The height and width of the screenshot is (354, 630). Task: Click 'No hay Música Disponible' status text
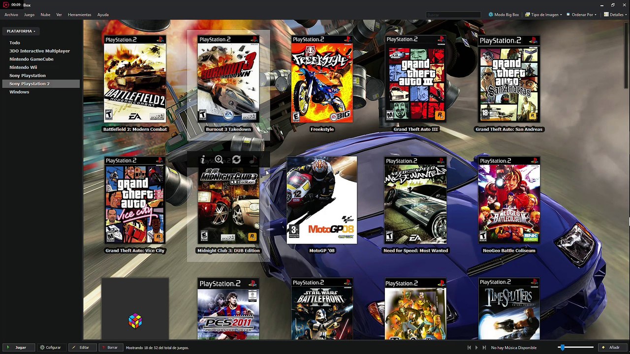click(x=514, y=348)
